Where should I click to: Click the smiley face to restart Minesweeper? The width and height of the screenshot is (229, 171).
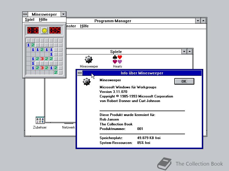(44, 30)
